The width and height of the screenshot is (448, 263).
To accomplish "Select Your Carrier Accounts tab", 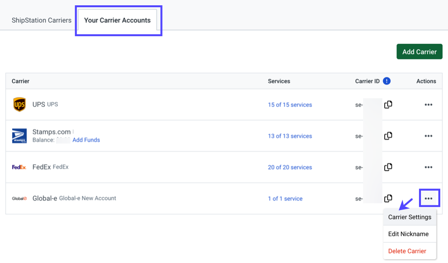I will pos(117,20).
